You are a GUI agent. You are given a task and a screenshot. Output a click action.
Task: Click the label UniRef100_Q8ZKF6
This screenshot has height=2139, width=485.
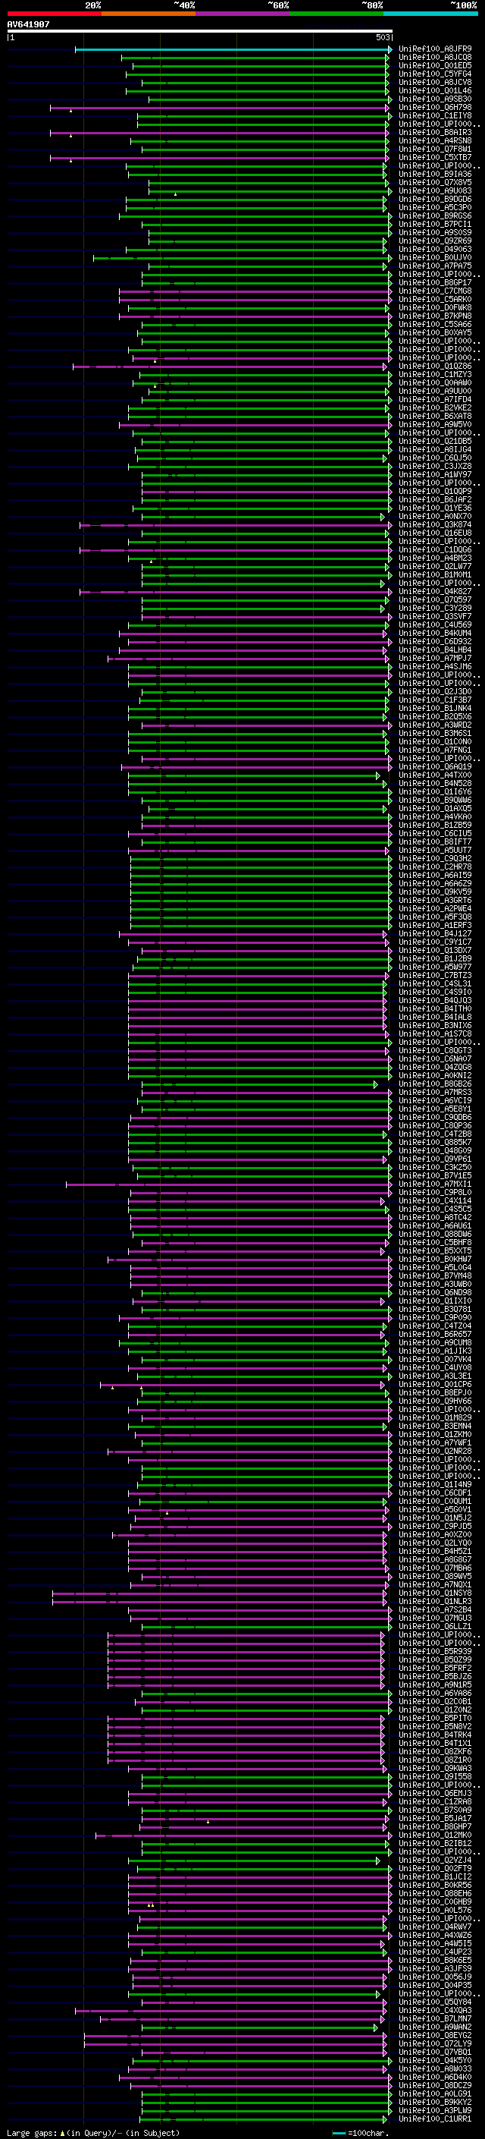pos(435,1751)
